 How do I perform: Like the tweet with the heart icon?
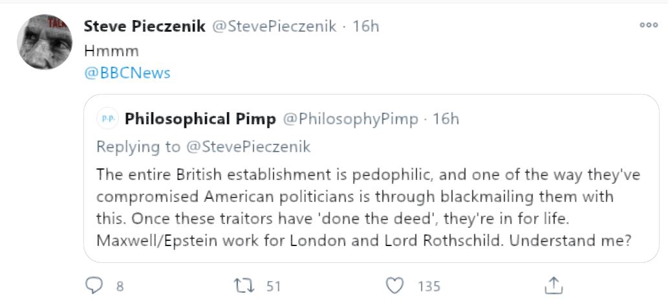click(394, 286)
